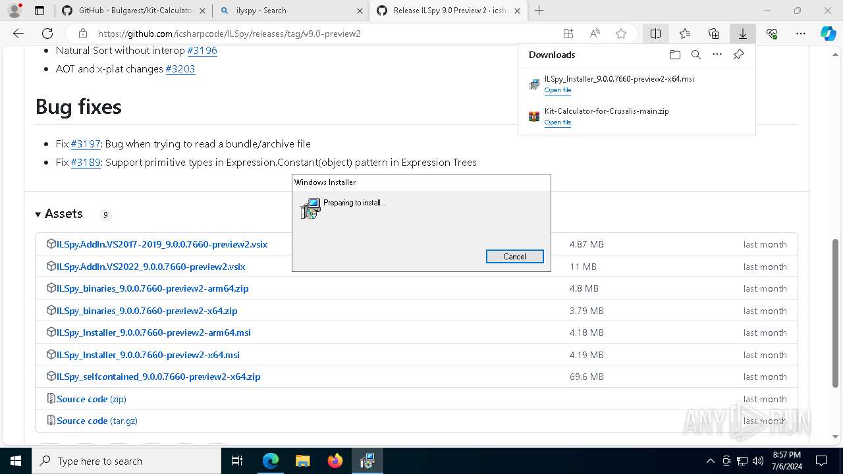Image resolution: width=843 pixels, height=474 pixels.
Task: Download ILSpy_binaries x64 zip
Action: pyautogui.click(x=147, y=311)
